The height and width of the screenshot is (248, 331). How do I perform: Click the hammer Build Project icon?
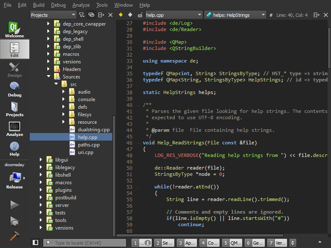point(15,236)
